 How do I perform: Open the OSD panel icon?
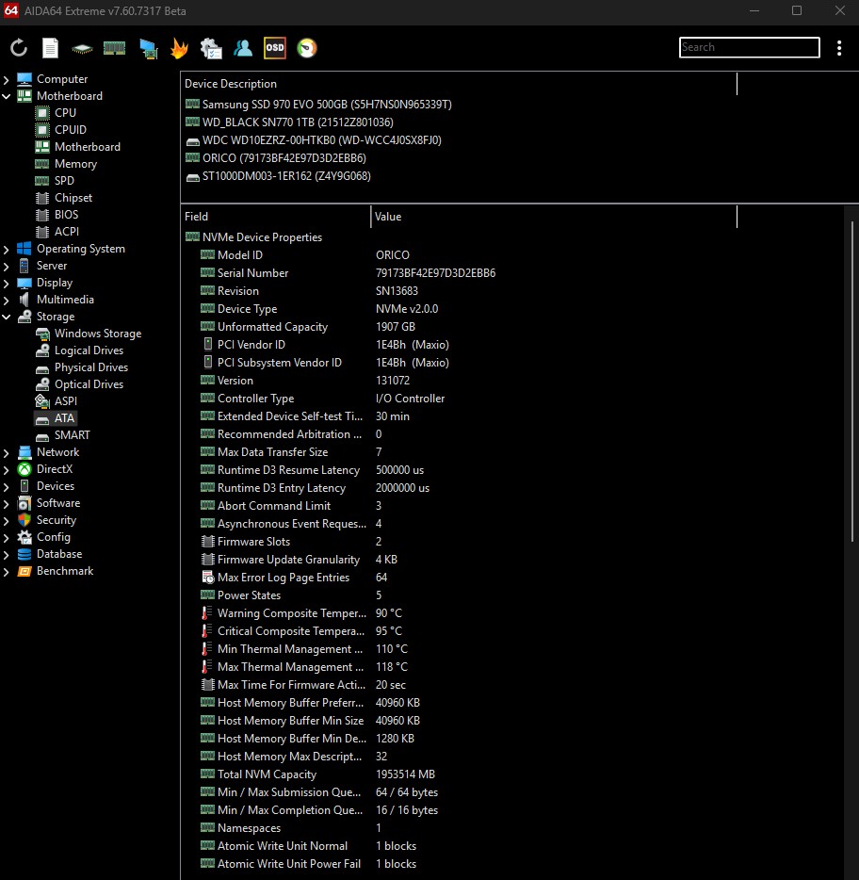(275, 48)
